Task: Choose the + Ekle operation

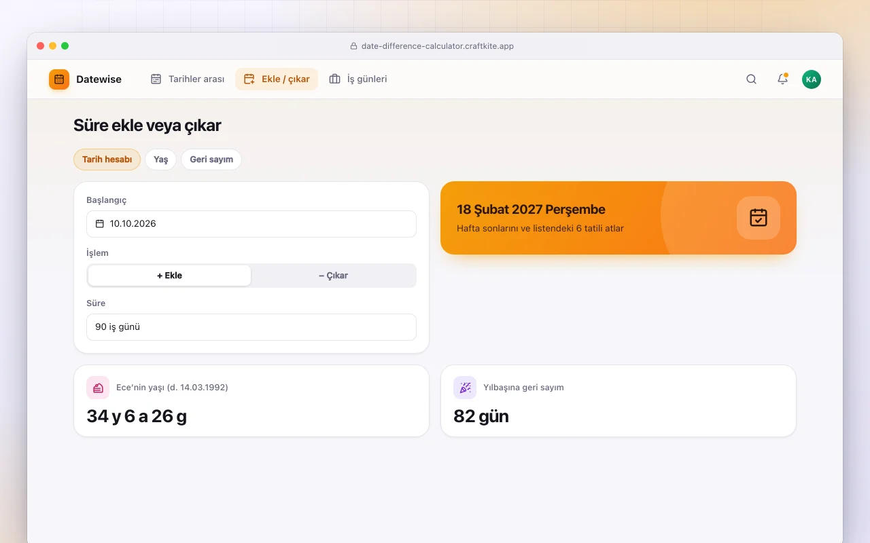Action: click(x=170, y=276)
